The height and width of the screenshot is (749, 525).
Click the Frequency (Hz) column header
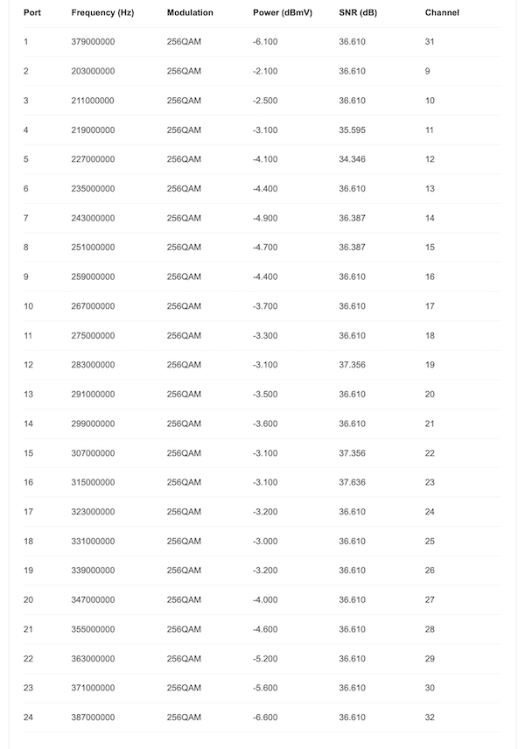[x=102, y=12]
